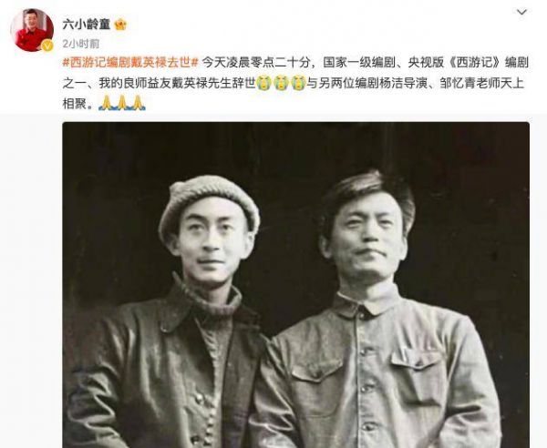Viewport: 547px width, 448px height.
Task: Expand the post options chevron menu
Action: coord(521,12)
